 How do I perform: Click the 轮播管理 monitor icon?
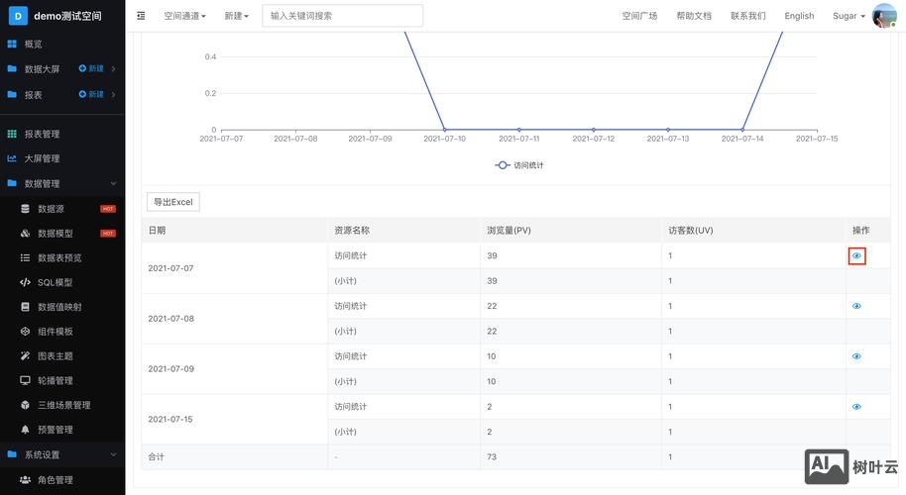point(26,380)
